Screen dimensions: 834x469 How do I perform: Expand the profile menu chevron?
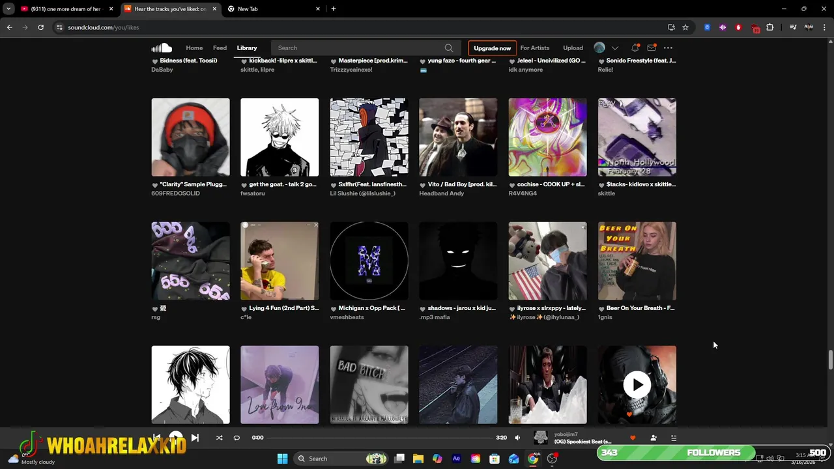[x=614, y=48]
